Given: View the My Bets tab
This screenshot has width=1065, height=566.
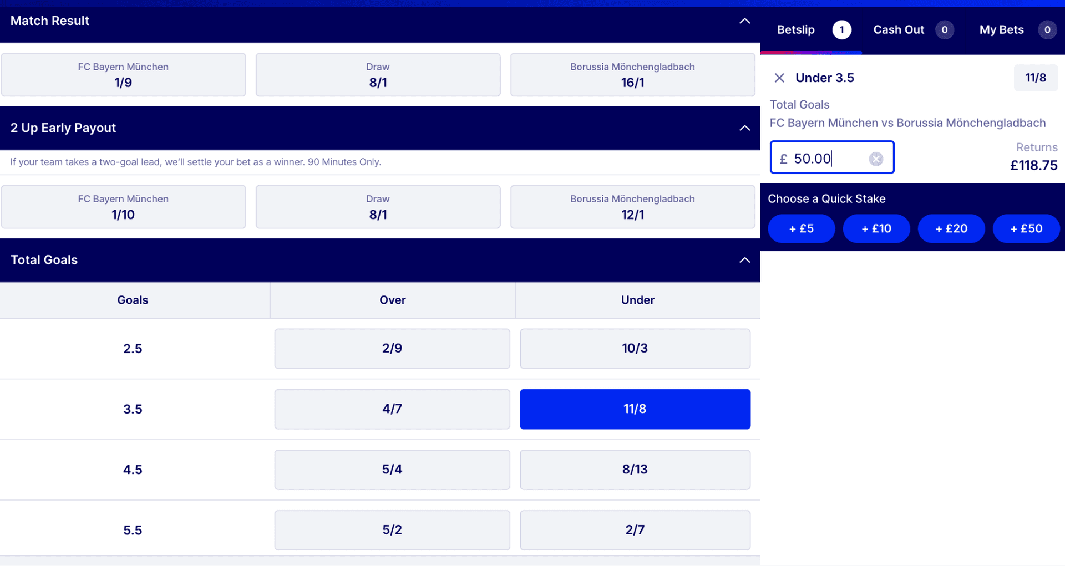Looking at the screenshot, I should click(x=1001, y=30).
